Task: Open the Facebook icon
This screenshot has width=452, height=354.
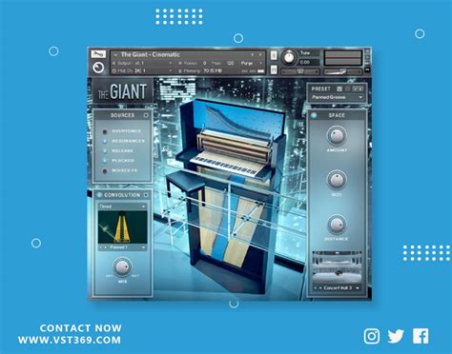Action: pyautogui.click(x=421, y=336)
